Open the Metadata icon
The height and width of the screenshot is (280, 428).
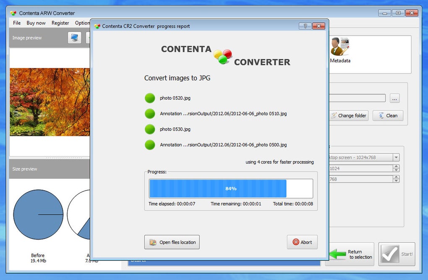[340, 50]
